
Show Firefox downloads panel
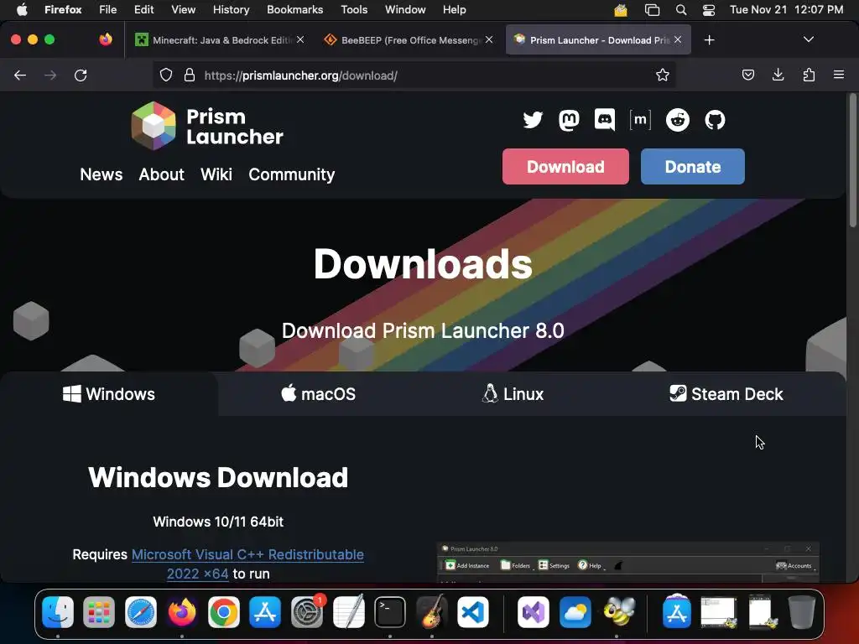tap(778, 75)
